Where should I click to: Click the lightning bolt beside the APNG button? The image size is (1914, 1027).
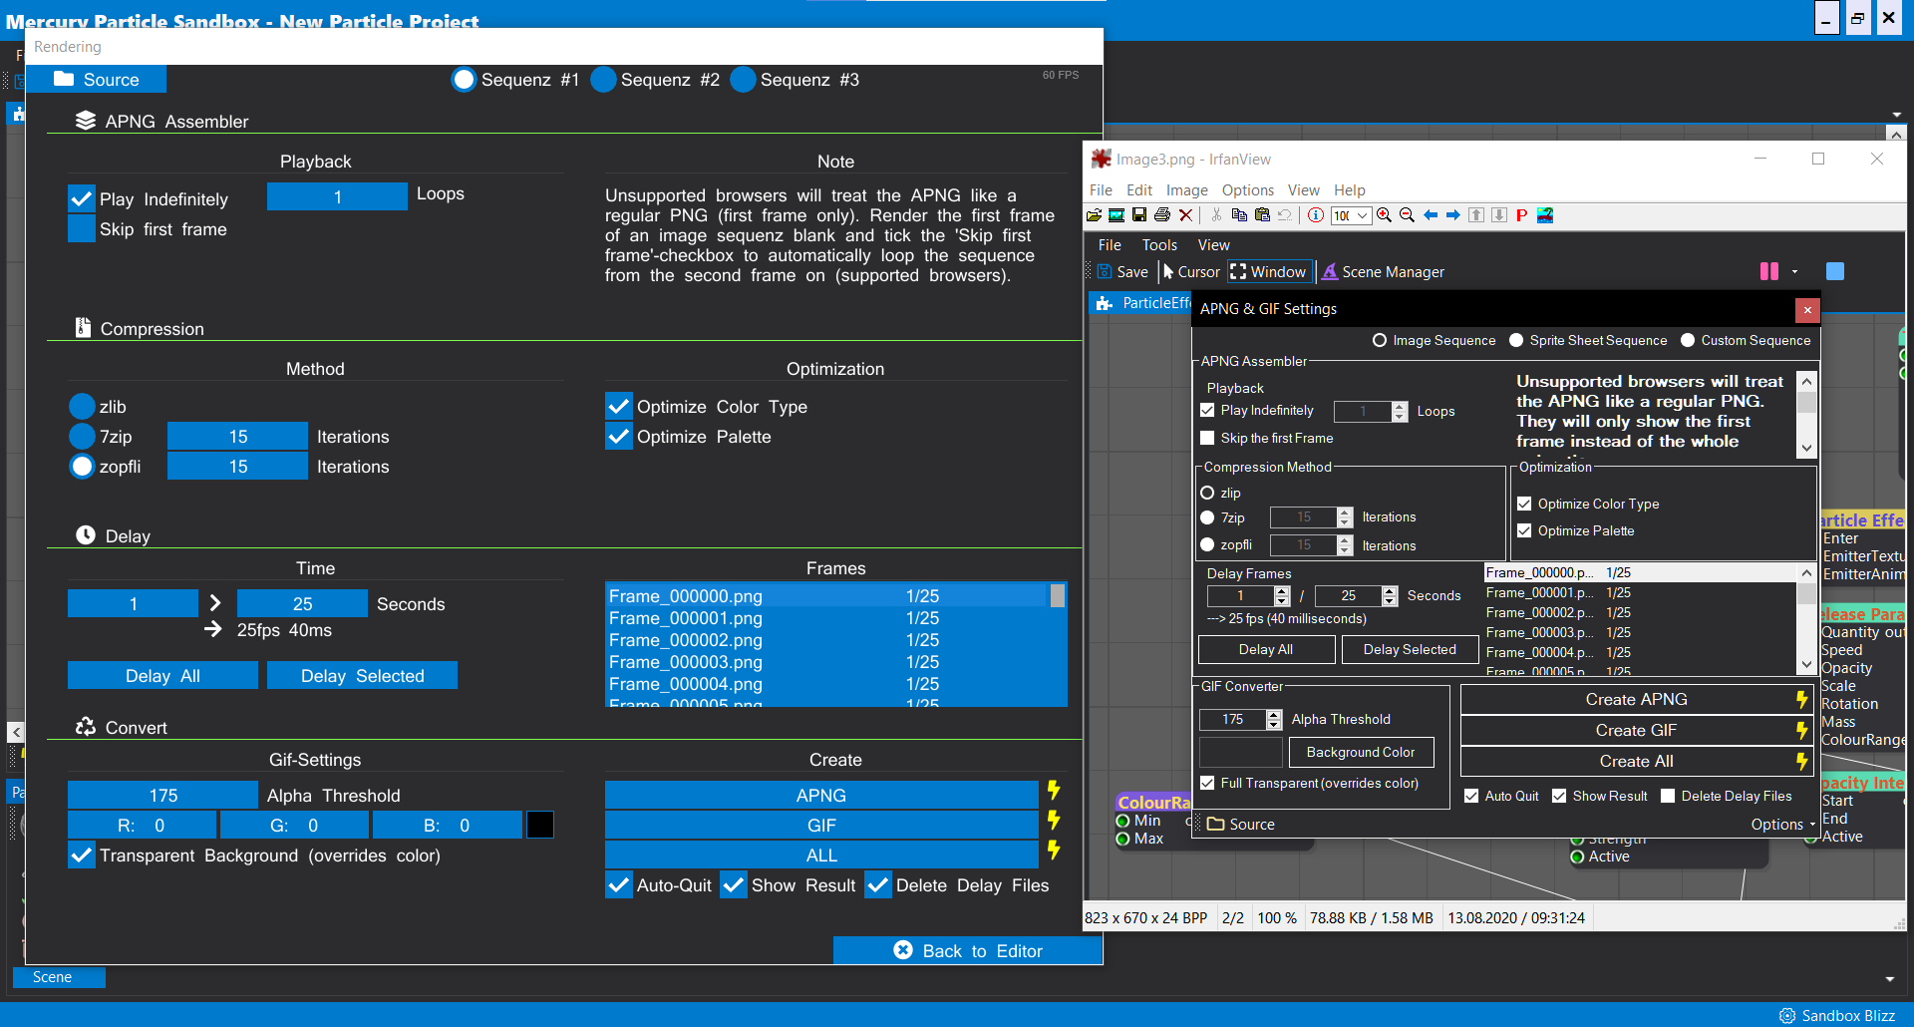(x=1054, y=791)
